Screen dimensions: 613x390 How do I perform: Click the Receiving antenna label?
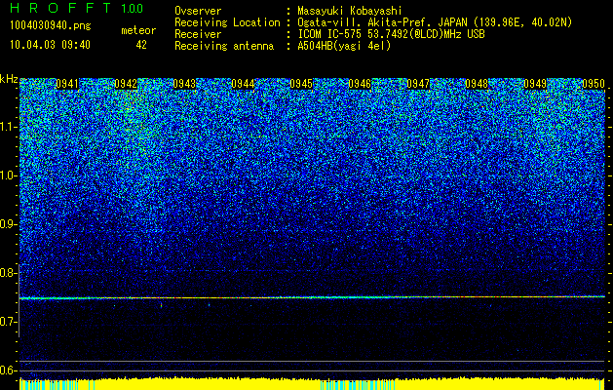click(x=224, y=46)
